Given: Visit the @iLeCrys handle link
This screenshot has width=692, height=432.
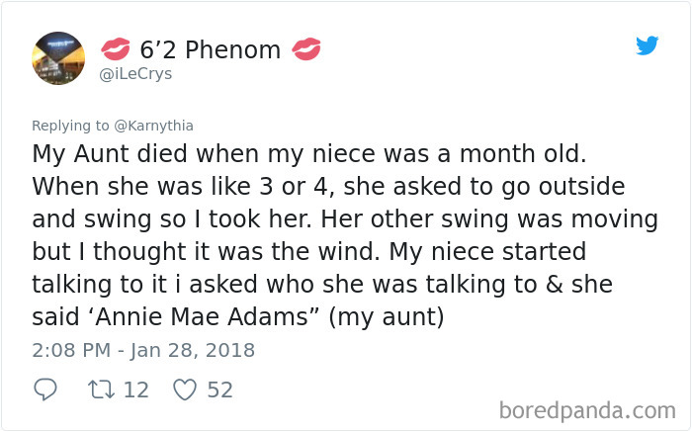Looking at the screenshot, I should [137, 74].
